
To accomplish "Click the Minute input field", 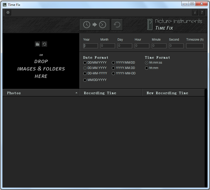I will coord(159,46).
